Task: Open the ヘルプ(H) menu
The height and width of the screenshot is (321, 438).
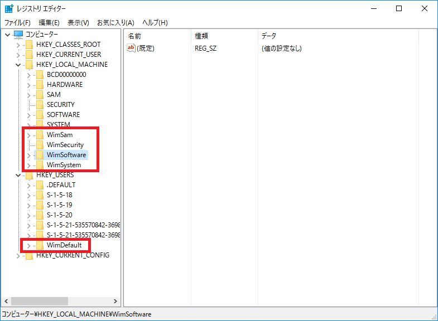Action: pos(155,23)
